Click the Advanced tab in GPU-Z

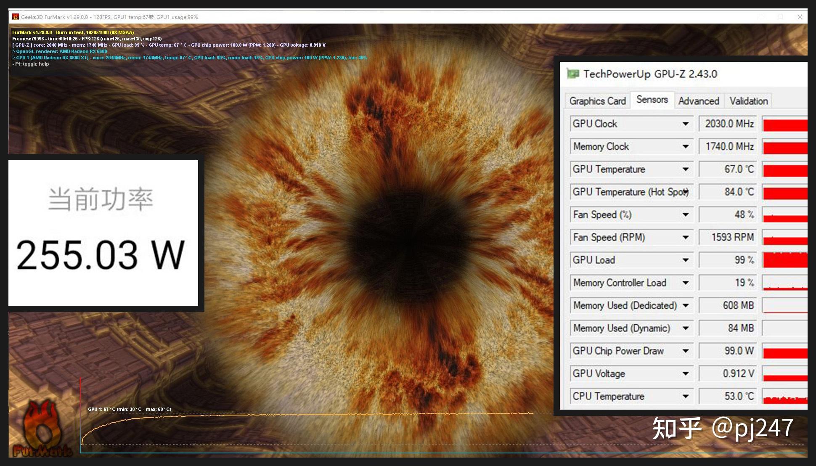click(x=699, y=101)
